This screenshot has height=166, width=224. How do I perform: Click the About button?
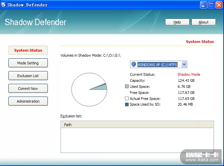pyautogui.click(x=203, y=22)
